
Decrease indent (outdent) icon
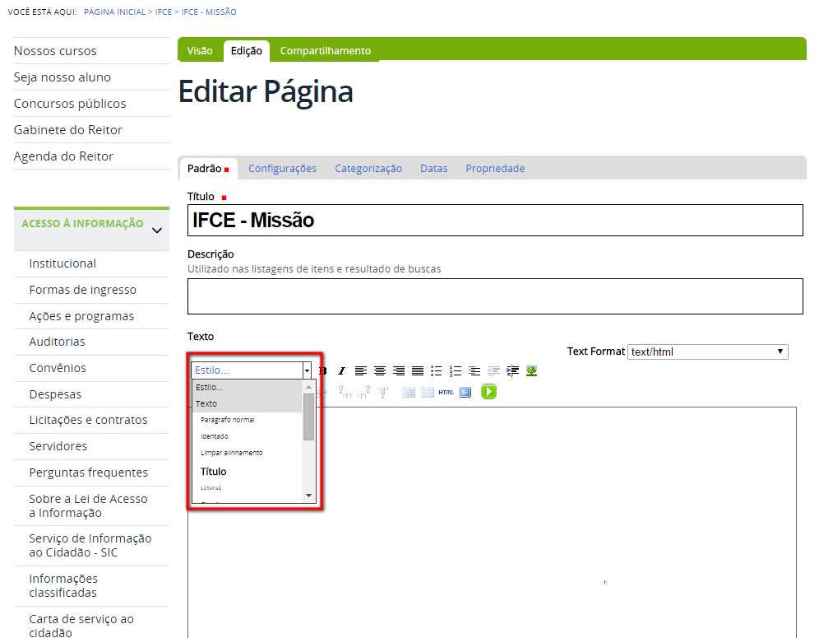493,370
